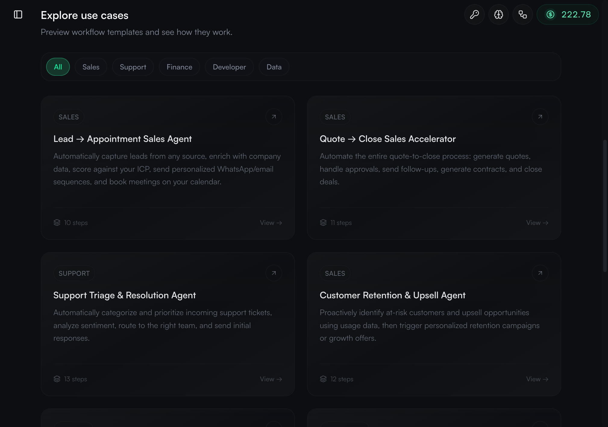View the Support Triage Resolution Agent template
Screen dimensions: 608x427
click(x=271, y=379)
